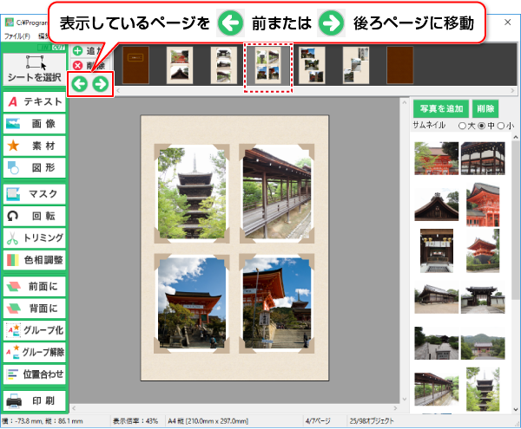Select the brown cover page thumbnail
The image size is (521, 429).
point(135,64)
